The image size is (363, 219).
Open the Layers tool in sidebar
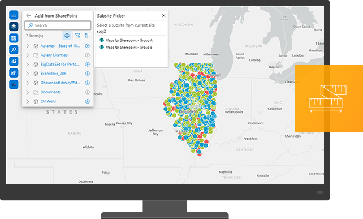click(14, 27)
